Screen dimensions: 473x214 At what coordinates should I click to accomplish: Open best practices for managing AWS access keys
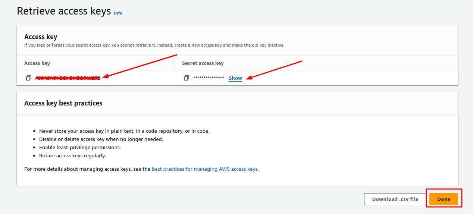point(204,169)
